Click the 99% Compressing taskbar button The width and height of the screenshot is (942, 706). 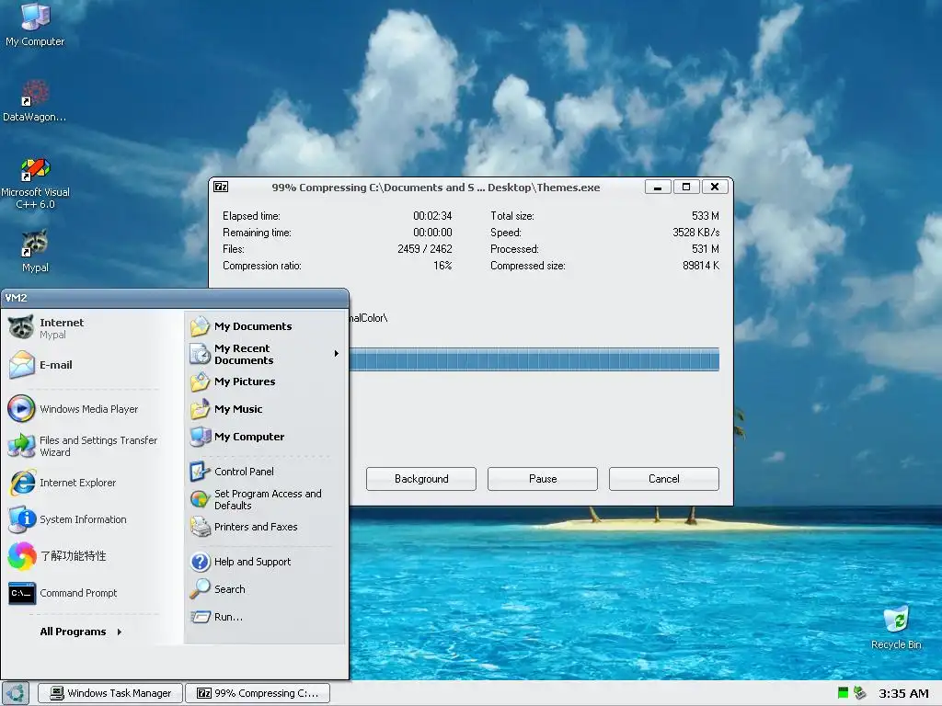click(258, 693)
